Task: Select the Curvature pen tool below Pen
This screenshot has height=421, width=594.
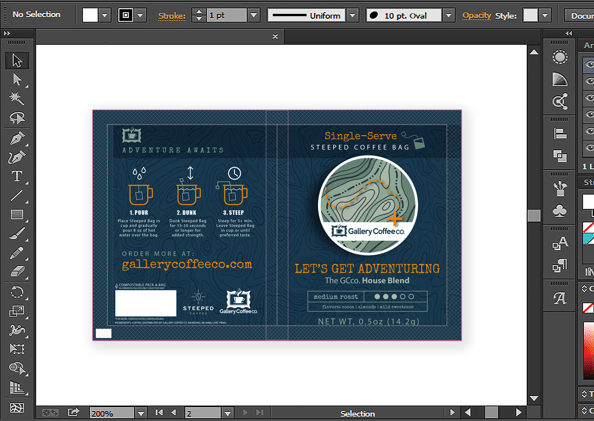Action: point(17,157)
